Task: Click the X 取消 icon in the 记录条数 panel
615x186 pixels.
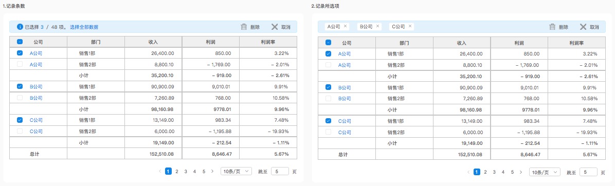Action: tap(275, 27)
